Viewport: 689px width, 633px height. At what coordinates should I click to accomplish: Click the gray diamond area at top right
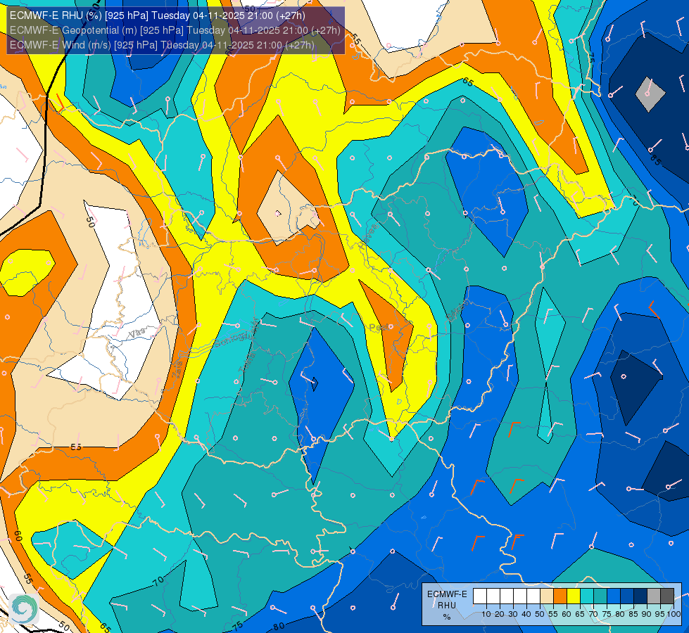(650, 94)
